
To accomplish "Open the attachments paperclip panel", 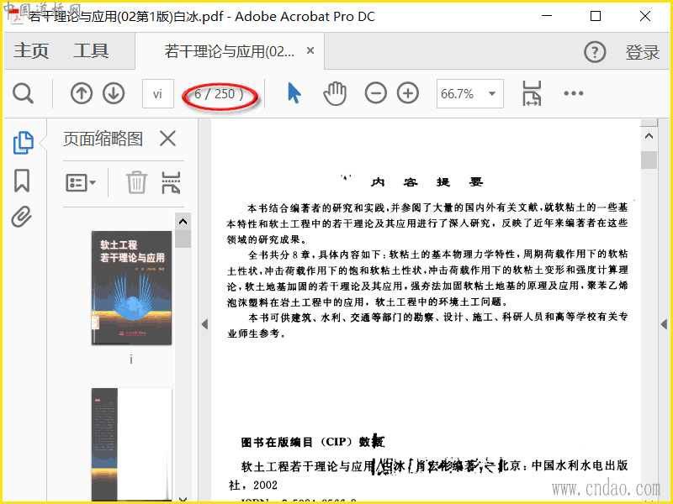I will (x=22, y=217).
